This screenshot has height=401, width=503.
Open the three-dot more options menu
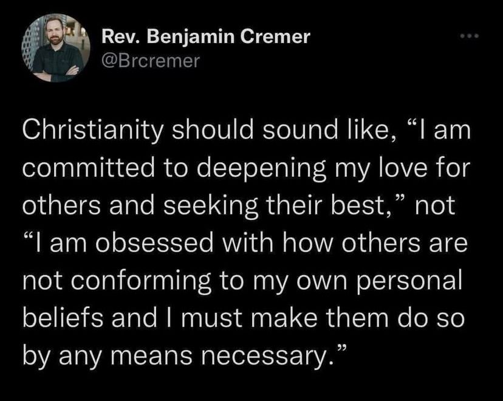(x=470, y=38)
